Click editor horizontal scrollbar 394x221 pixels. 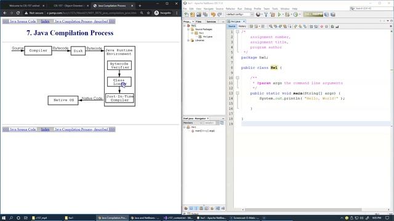303,210
